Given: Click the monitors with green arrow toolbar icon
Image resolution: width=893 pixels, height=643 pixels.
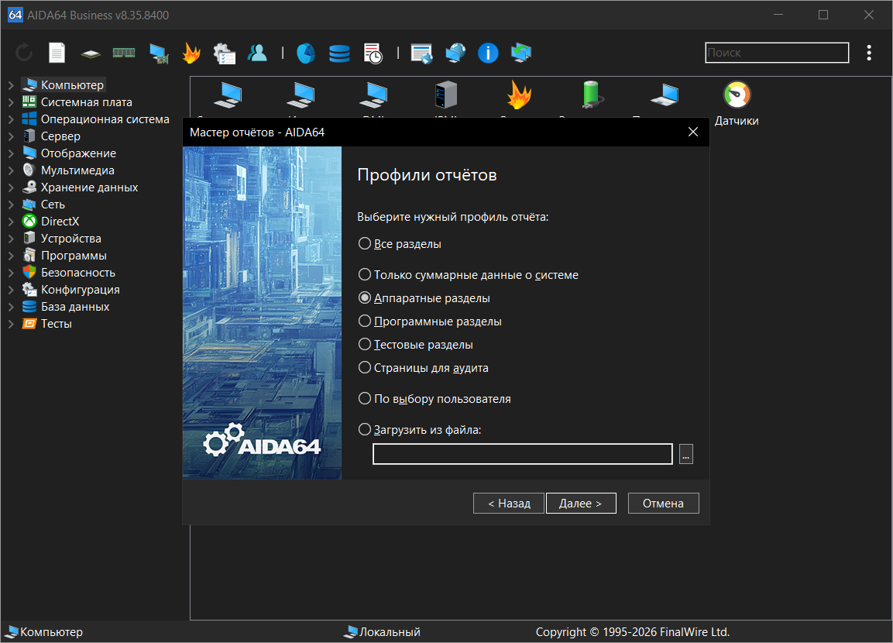Looking at the screenshot, I should coord(521,53).
